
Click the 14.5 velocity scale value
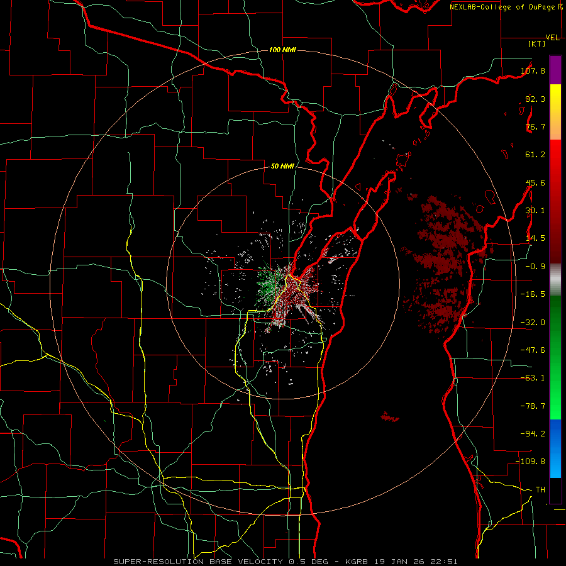point(535,238)
